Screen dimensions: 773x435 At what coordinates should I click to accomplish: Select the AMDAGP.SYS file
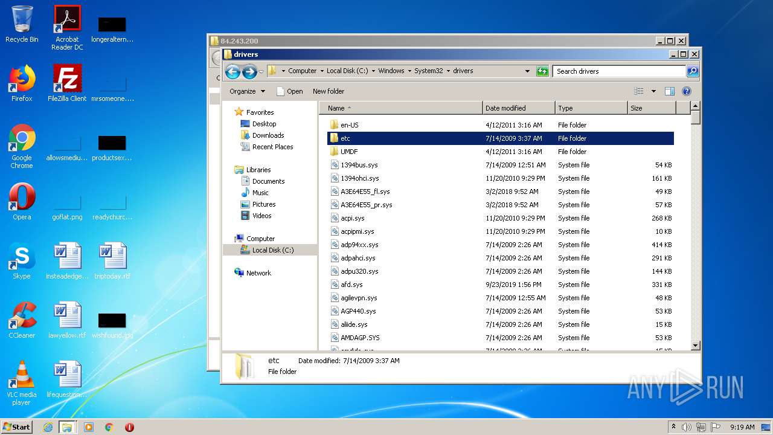tap(360, 338)
